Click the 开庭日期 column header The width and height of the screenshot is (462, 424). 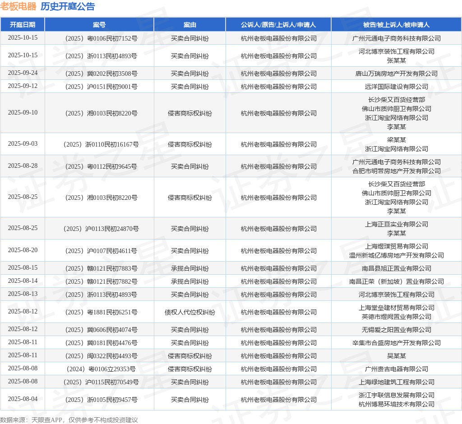[23, 25]
